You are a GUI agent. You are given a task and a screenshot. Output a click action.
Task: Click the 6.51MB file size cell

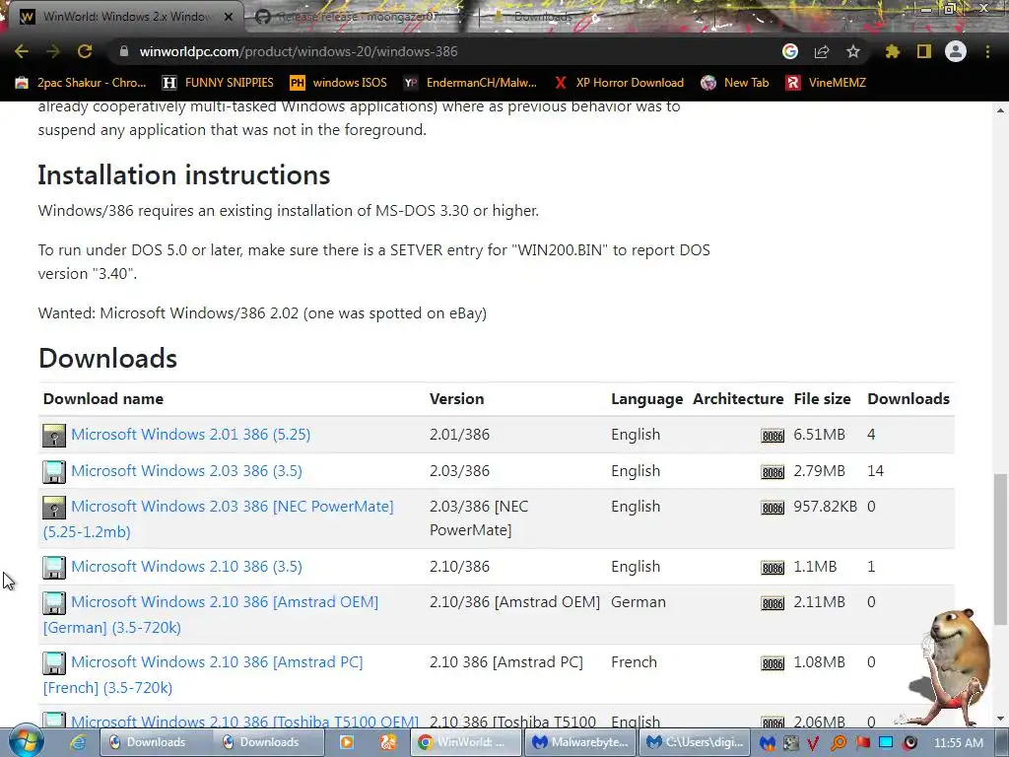point(819,435)
